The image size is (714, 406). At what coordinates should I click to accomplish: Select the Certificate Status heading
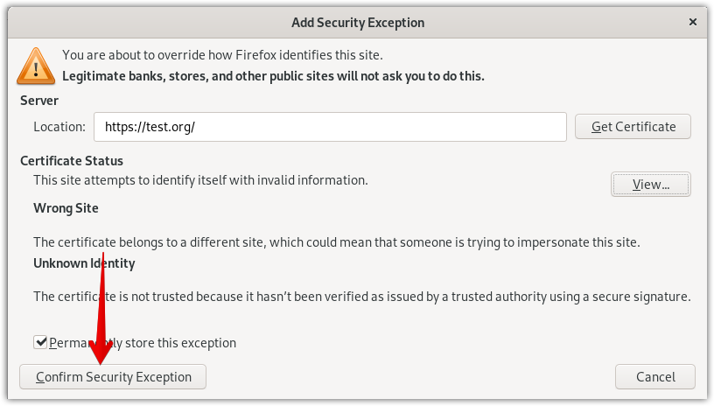tap(72, 161)
